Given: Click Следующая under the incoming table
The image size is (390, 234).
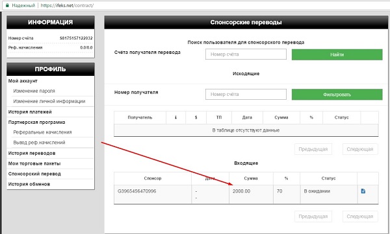Looking at the screenshot, I should point(360,216).
